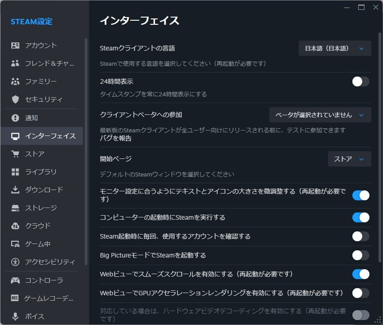Open the ボイス microphone icon
Image resolution: width=383 pixels, height=325 pixels.
[16, 316]
